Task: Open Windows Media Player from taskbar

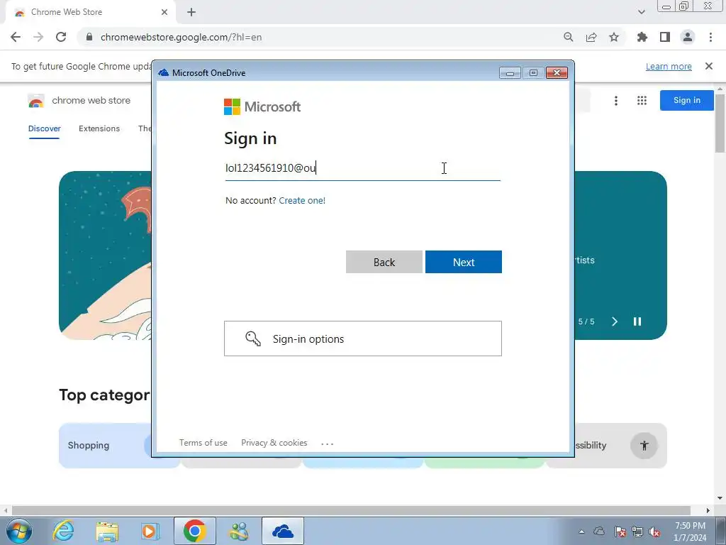Action: point(150,531)
